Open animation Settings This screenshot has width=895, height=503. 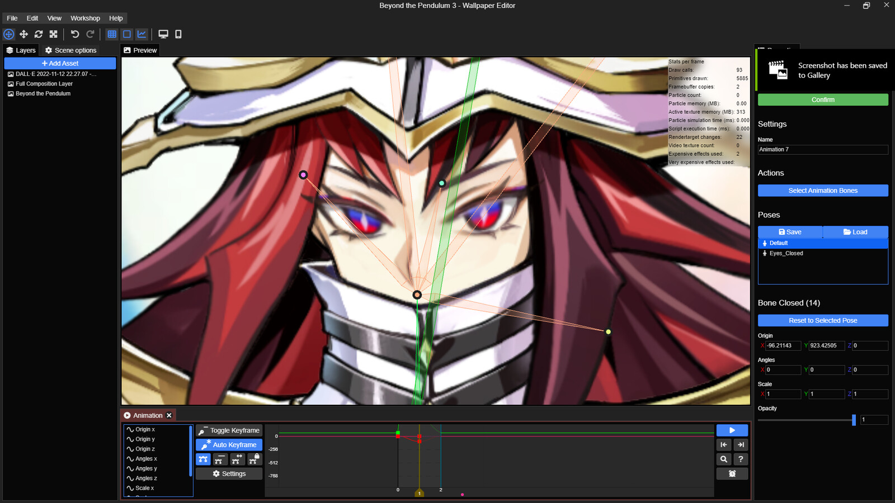tap(229, 473)
